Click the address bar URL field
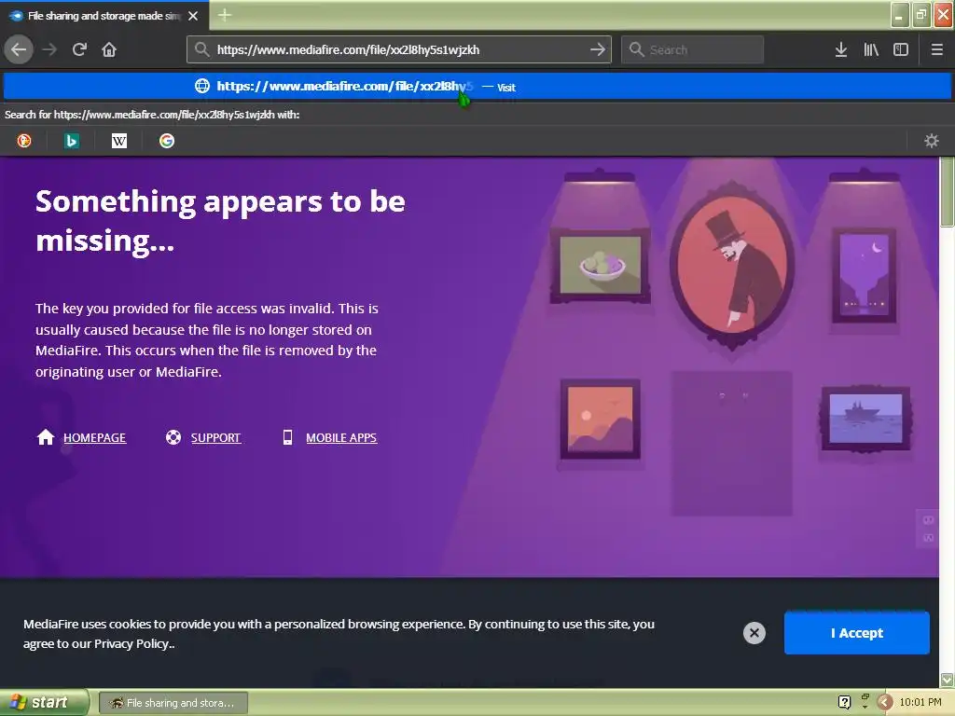The image size is (955, 716). tap(399, 49)
